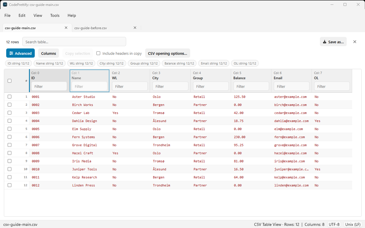Click the 'WL: string 12/12' chip
365x228 pixels.
coord(81,63)
